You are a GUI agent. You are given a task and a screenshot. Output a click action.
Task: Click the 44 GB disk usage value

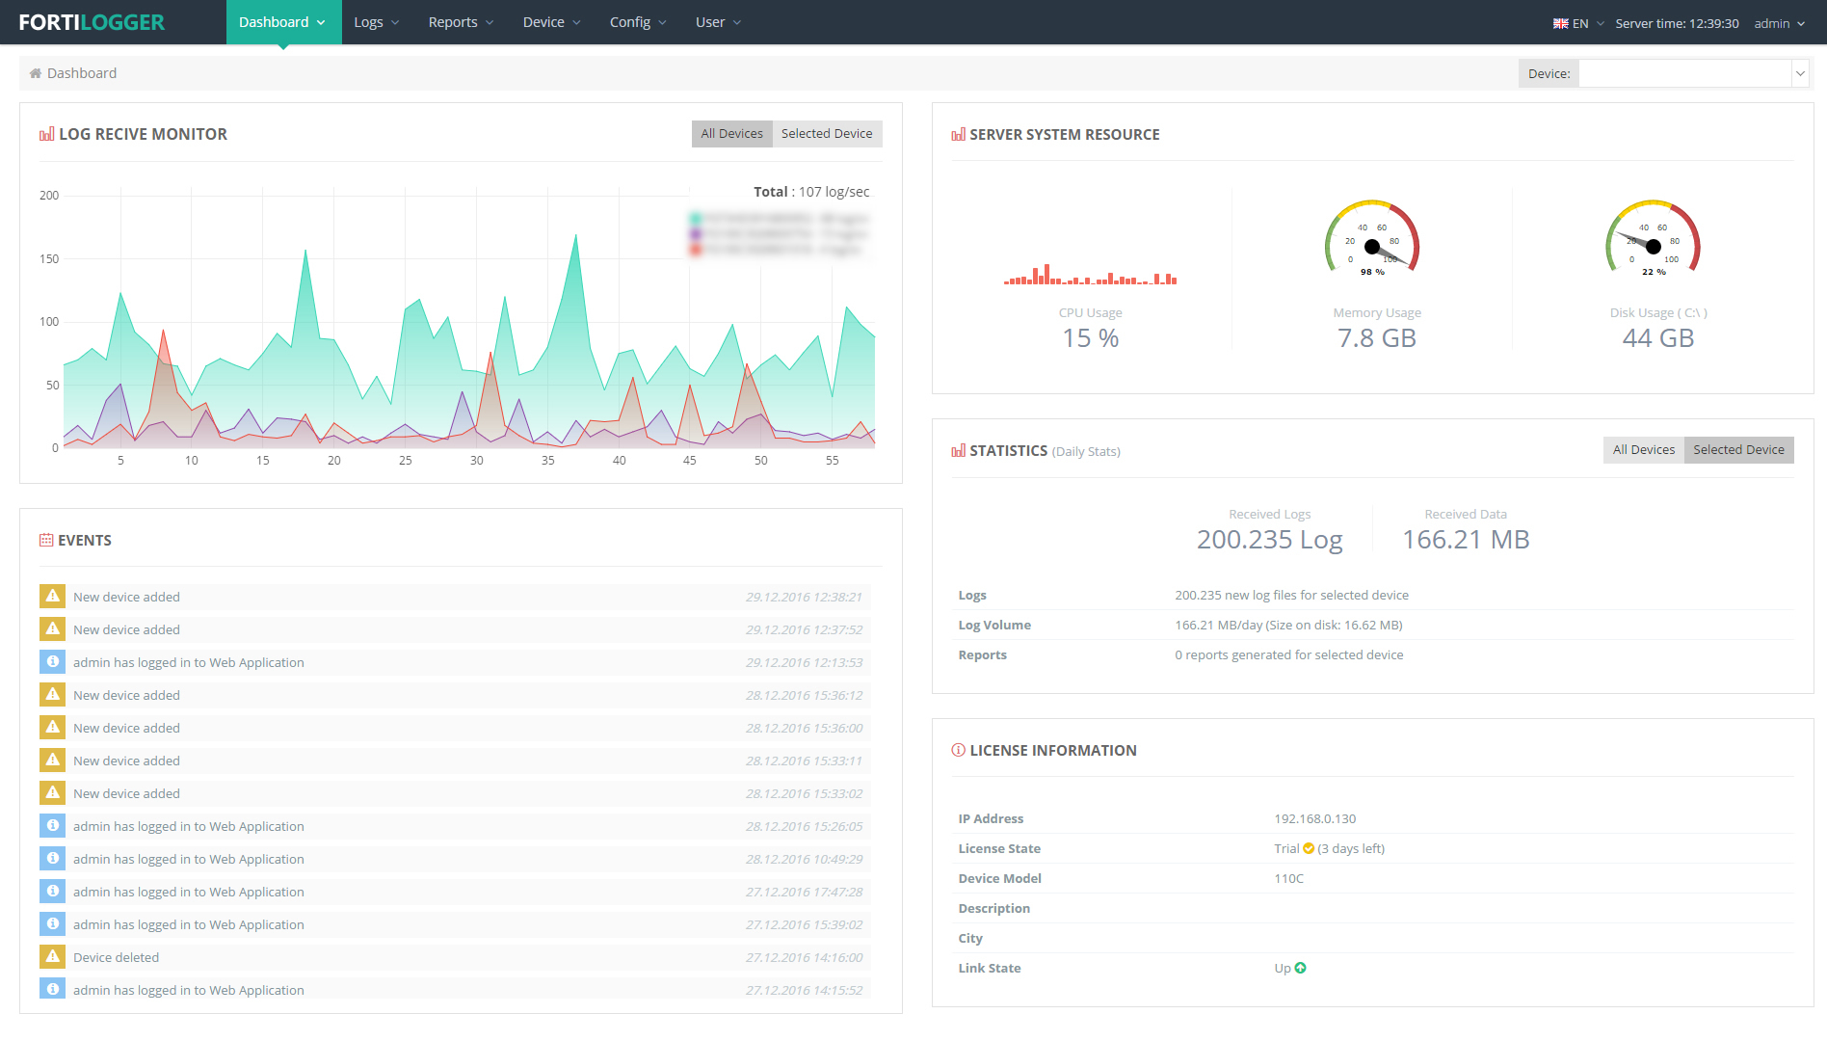click(1657, 338)
